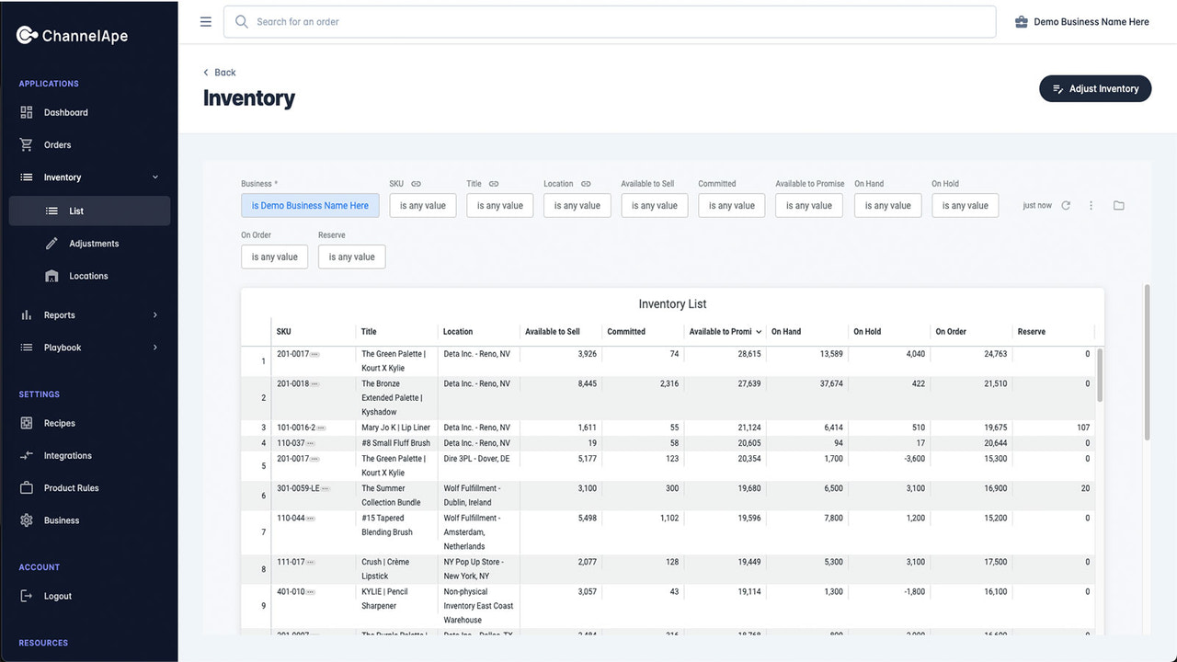This screenshot has height=662, width=1177.
Task: Expand the Reports section
Action: (x=59, y=314)
